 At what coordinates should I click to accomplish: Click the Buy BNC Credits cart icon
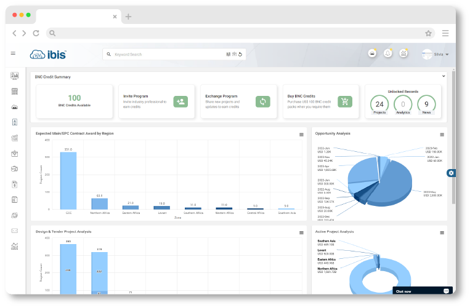pyautogui.click(x=346, y=101)
